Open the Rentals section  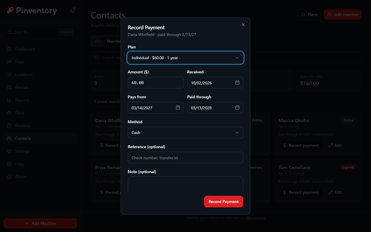pos(40,87)
